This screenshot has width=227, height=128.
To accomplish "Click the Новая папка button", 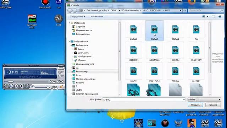I will pos(97,17).
